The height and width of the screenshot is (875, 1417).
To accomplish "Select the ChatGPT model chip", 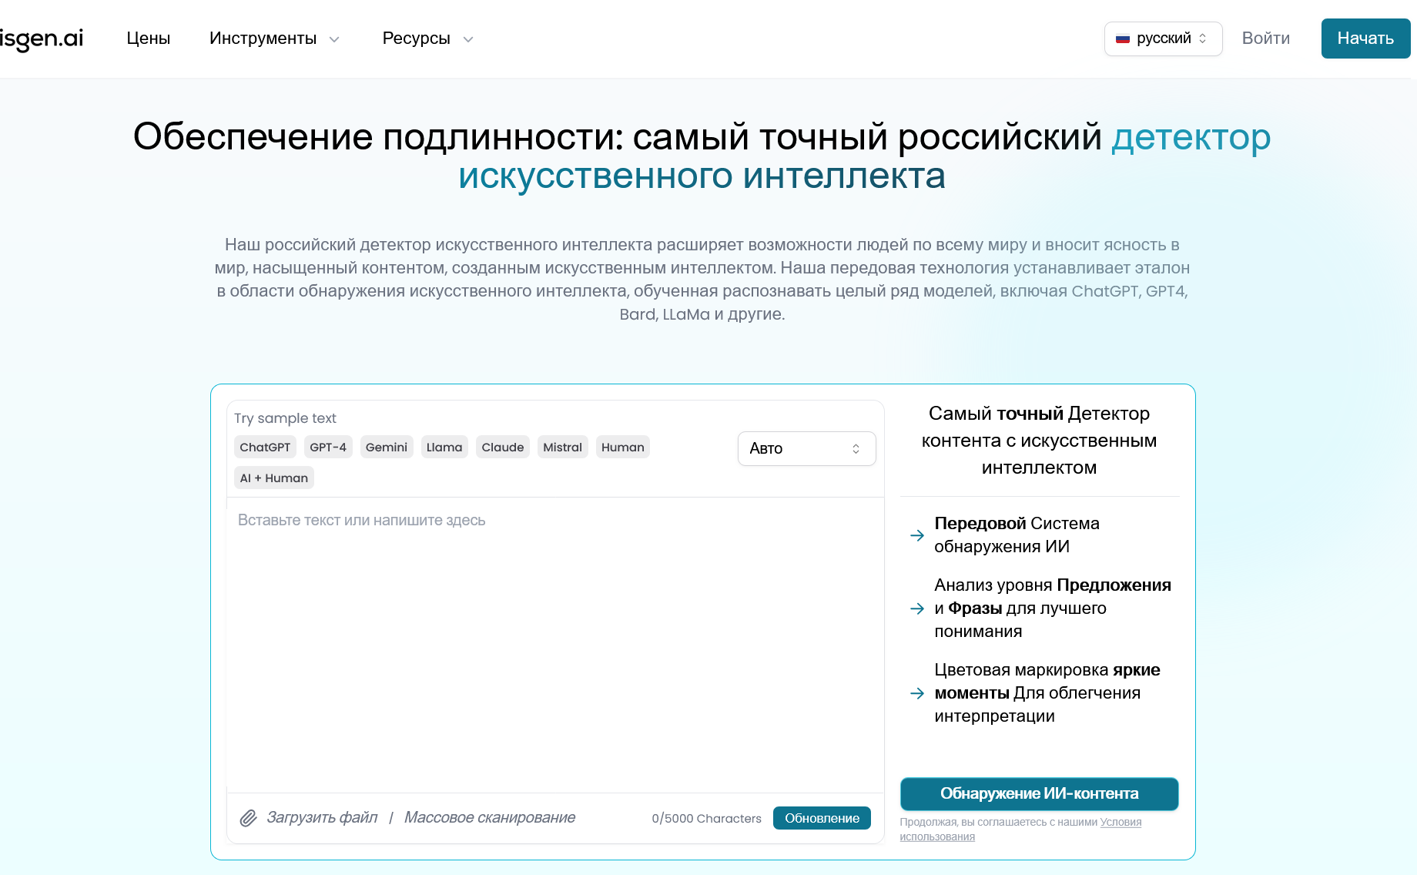I will (x=265, y=447).
